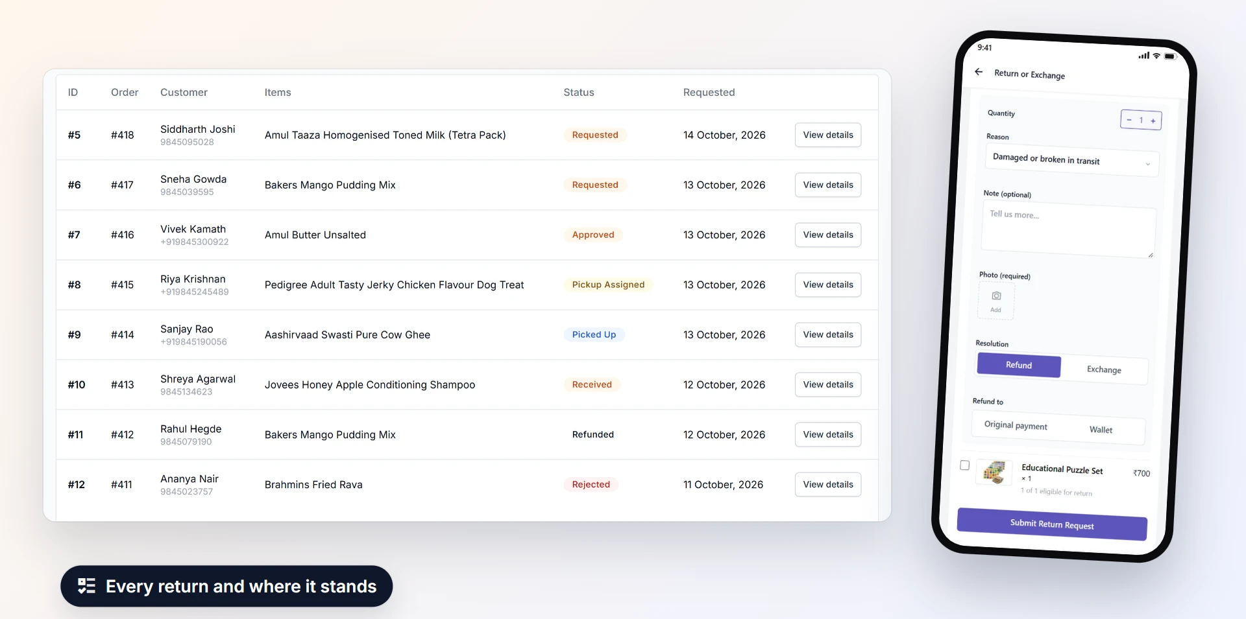View details for Sneha Gowda's return
Viewport: 1246px width, 619px height.
tap(828, 185)
